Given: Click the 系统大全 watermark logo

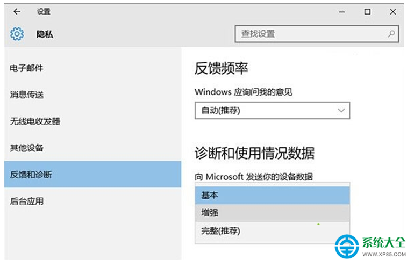Looking at the screenshot, I should click(x=370, y=246).
